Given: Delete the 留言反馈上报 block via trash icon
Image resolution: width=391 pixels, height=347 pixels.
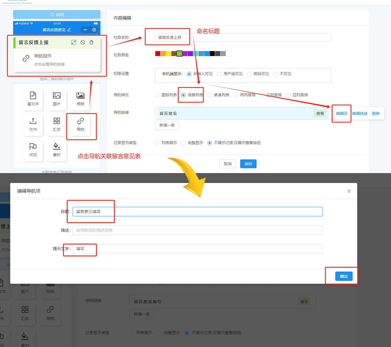Looking at the screenshot, I should click(x=92, y=42).
